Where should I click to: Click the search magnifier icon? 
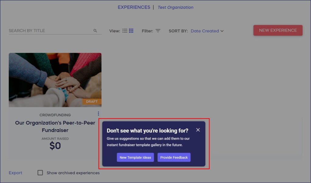point(95,31)
